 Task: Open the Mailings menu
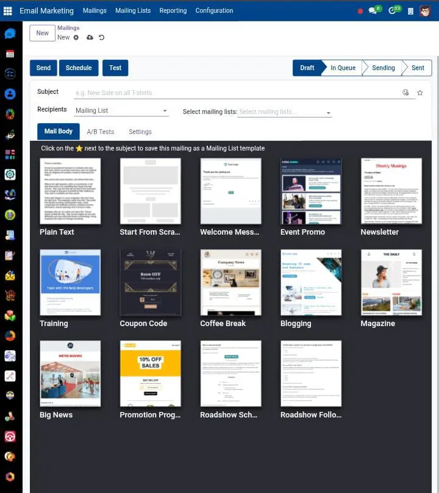[95, 11]
